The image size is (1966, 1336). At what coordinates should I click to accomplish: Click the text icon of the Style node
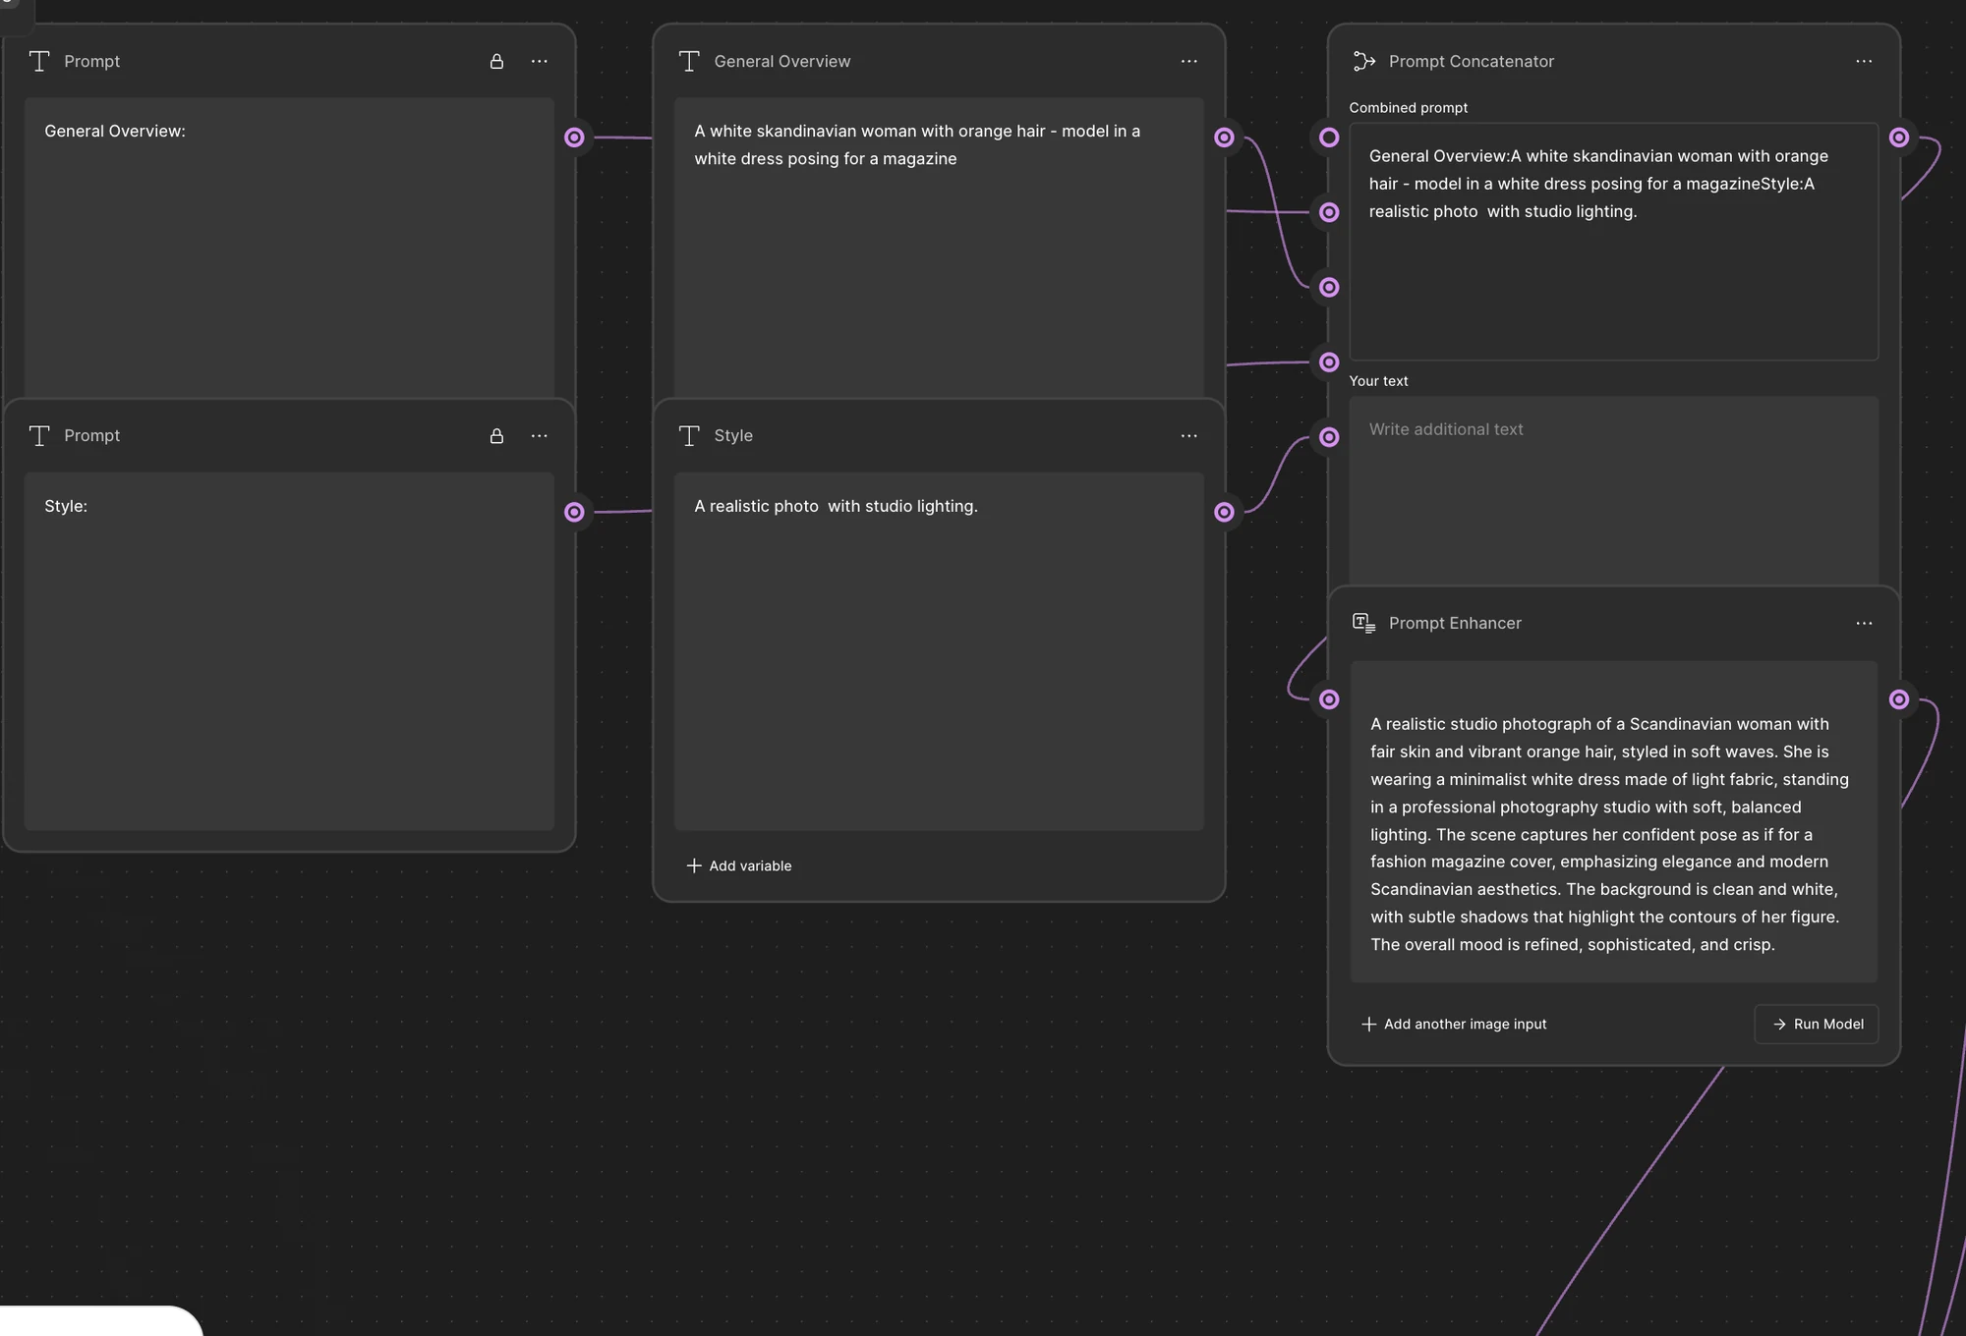click(x=689, y=435)
